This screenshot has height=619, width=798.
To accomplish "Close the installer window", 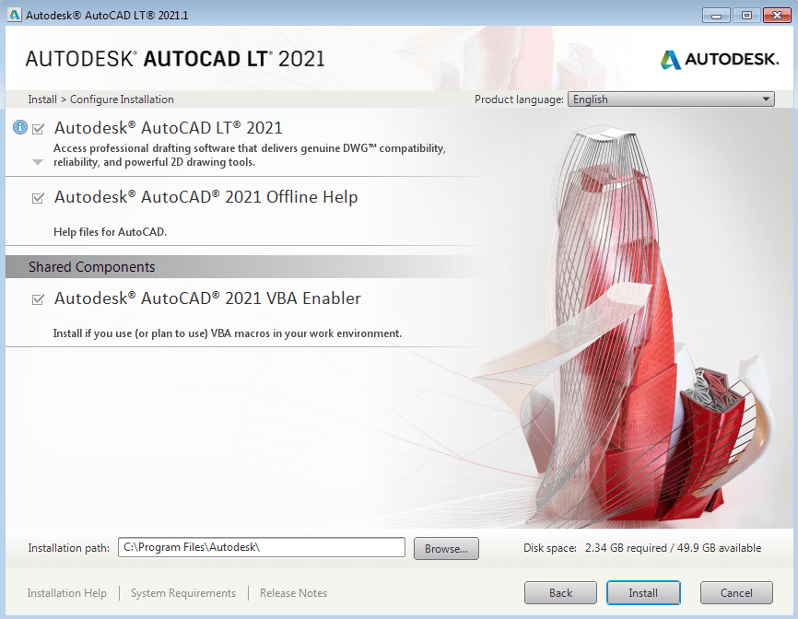I will [777, 16].
